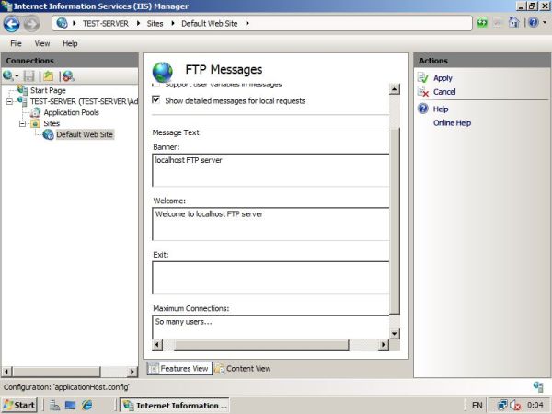Expand breadcrumb arrow after Sites
552x414 pixels.
tap(173, 23)
